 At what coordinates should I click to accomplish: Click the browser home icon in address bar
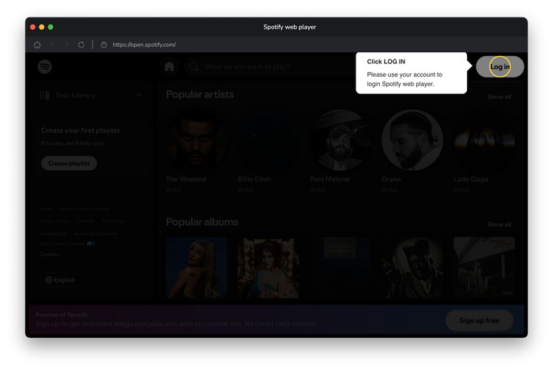click(37, 45)
